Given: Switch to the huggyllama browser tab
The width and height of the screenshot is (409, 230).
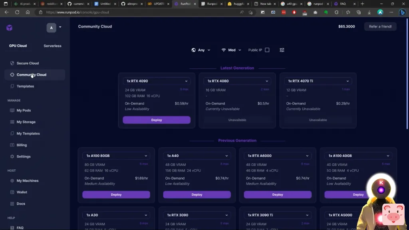Looking at the screenshot, I should (x=238, y=4).
